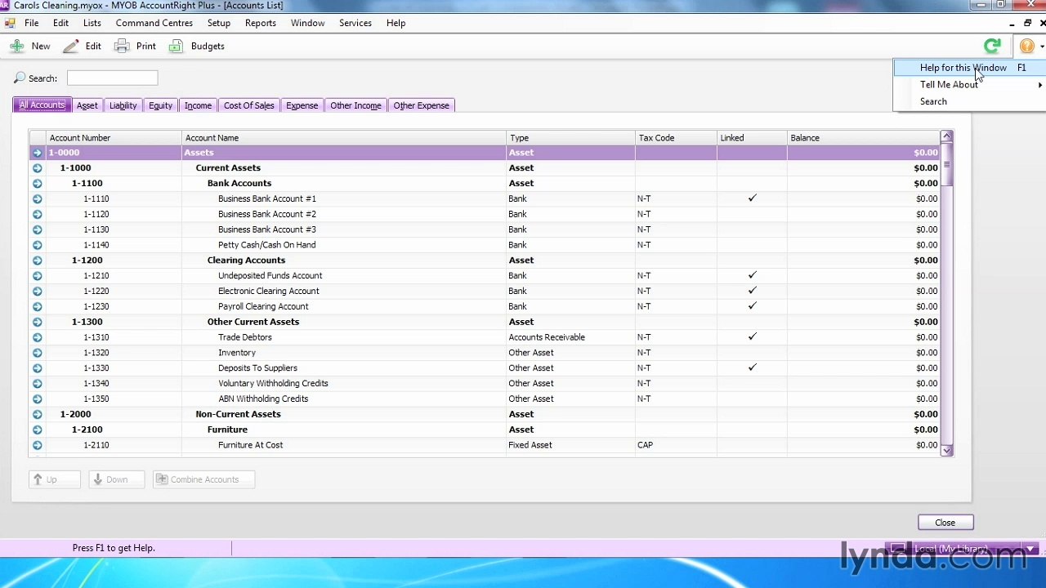Switch to the Other Income tab
This screenshot has height=588, width=1046.
pos(355,105)
